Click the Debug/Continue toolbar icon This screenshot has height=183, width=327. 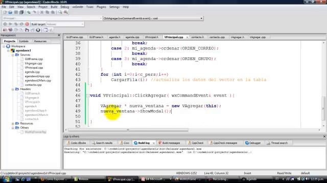pyautogui.click(x=5, y=30)
